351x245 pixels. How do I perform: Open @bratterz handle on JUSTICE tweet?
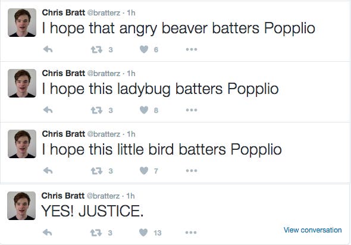[x=103, y=196]
